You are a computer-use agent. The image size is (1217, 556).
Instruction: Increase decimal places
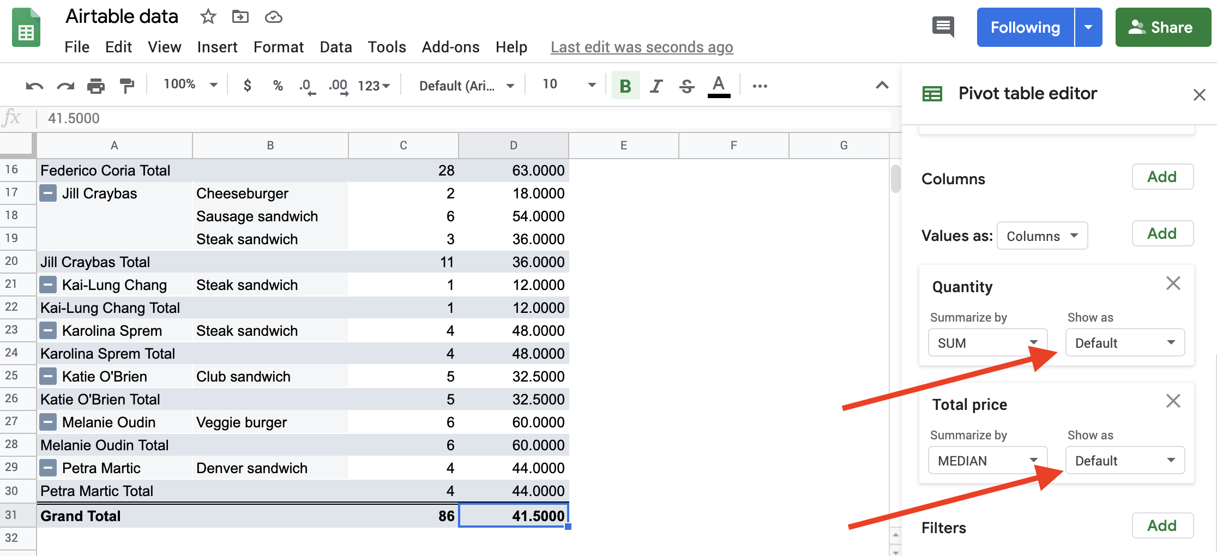(x=338, y=85)
